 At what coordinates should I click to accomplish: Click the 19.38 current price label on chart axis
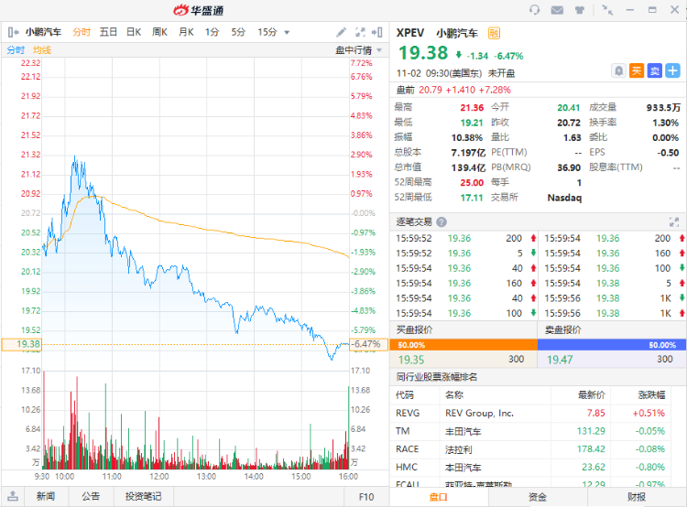click(22, 345)
